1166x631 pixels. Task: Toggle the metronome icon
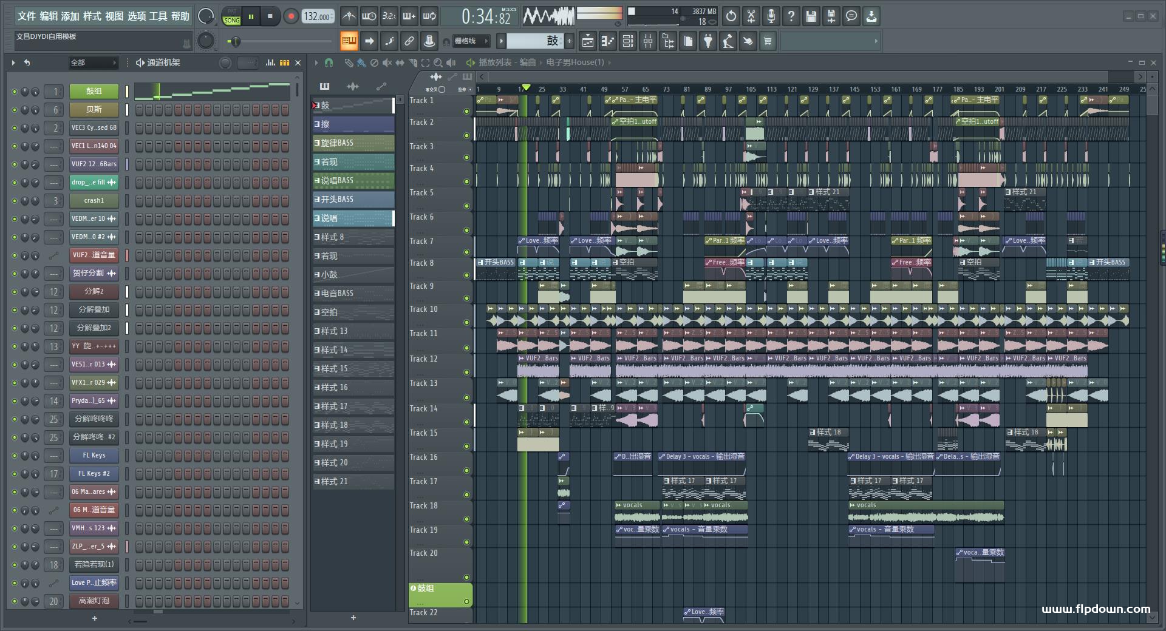click(349, 16)
